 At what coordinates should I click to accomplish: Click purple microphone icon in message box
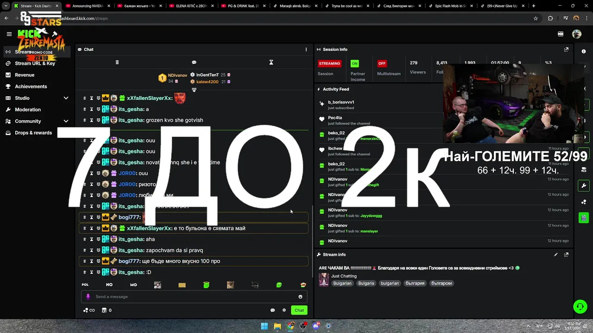tap(88, 297)
